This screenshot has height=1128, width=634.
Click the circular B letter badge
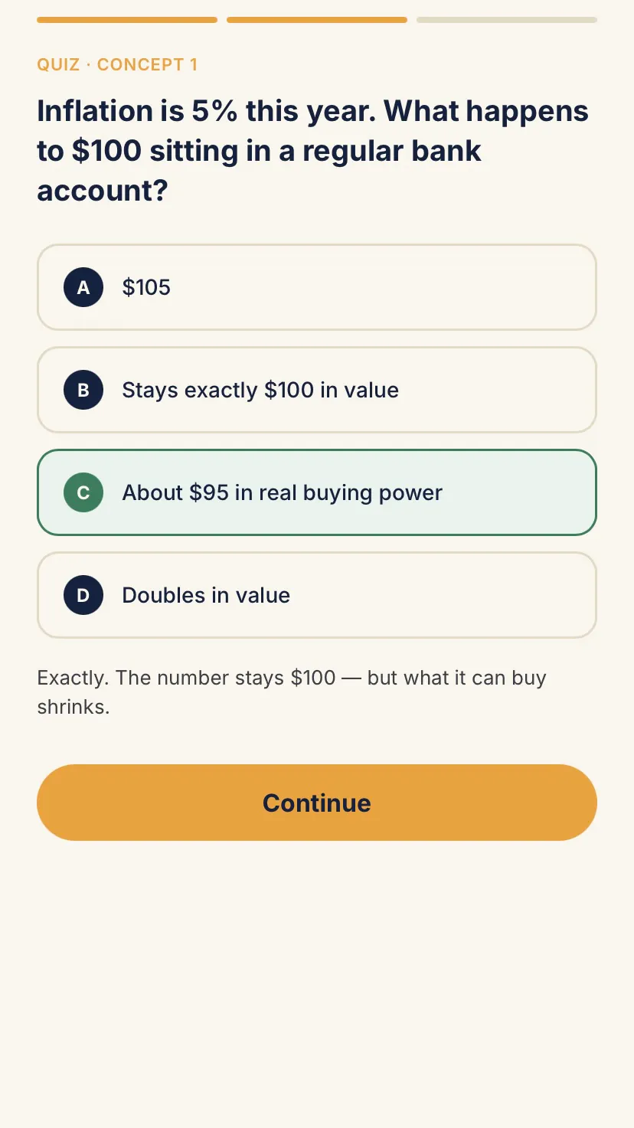(83, 390)
